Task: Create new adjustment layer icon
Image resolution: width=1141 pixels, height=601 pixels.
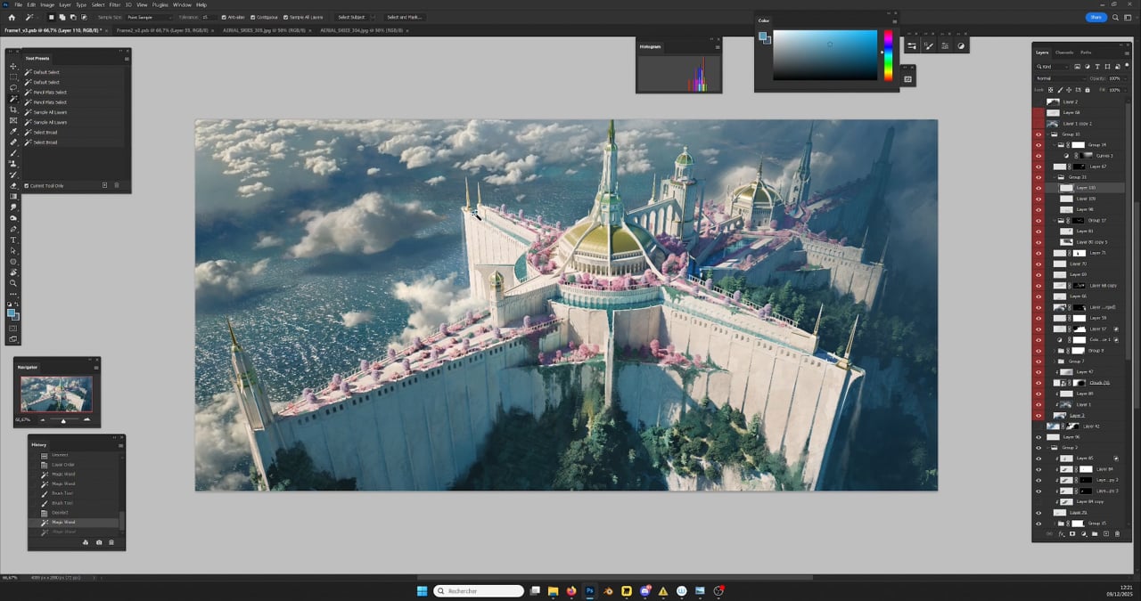Action: coord(1084,533)
